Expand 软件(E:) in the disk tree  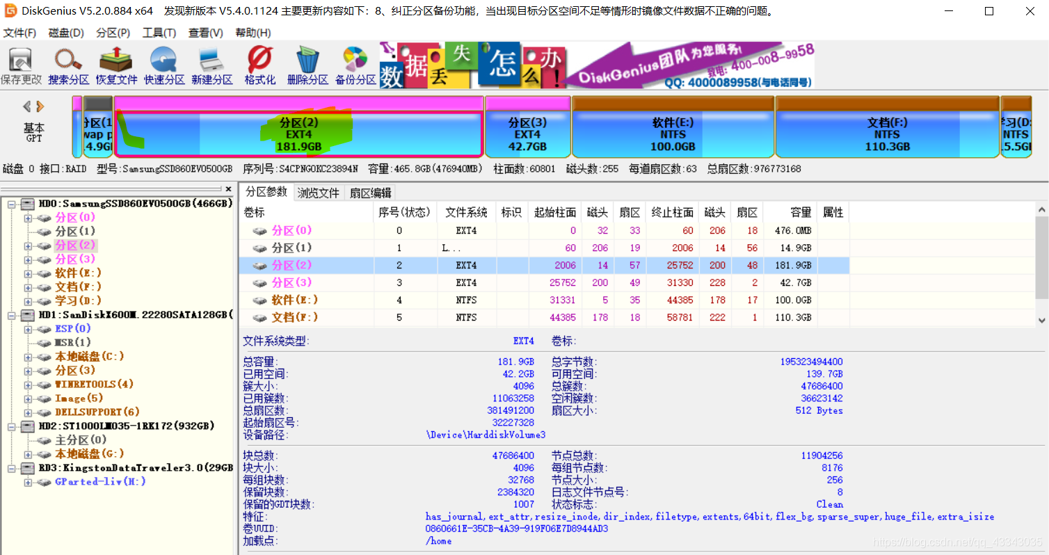pos(28,273)
